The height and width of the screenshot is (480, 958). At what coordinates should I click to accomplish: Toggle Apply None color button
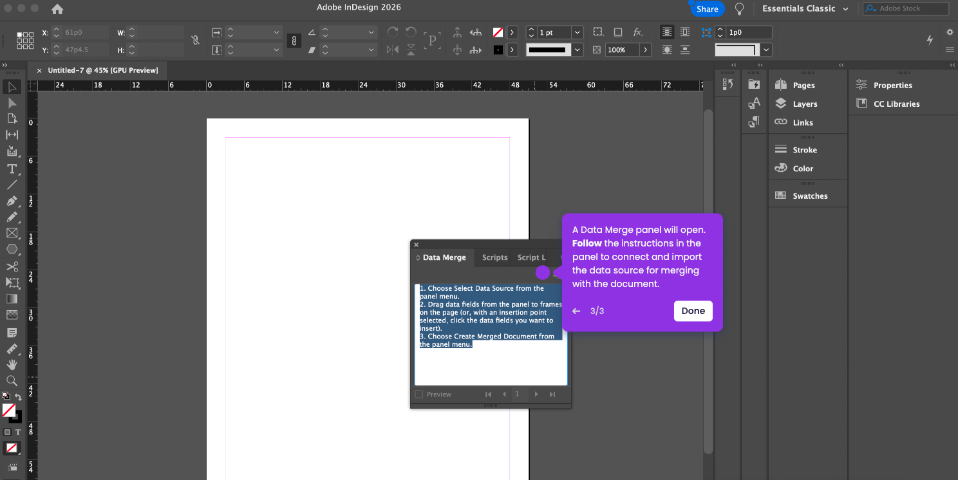[x=12, y=448]
